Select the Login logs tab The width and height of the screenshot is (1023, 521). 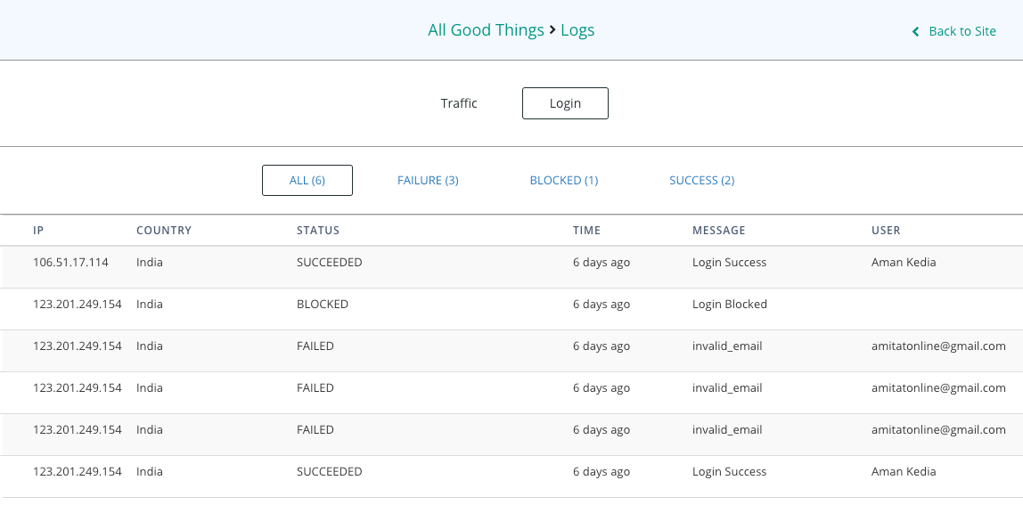[x=565, y=103]
